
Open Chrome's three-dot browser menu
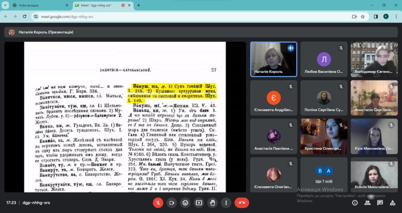396,17
